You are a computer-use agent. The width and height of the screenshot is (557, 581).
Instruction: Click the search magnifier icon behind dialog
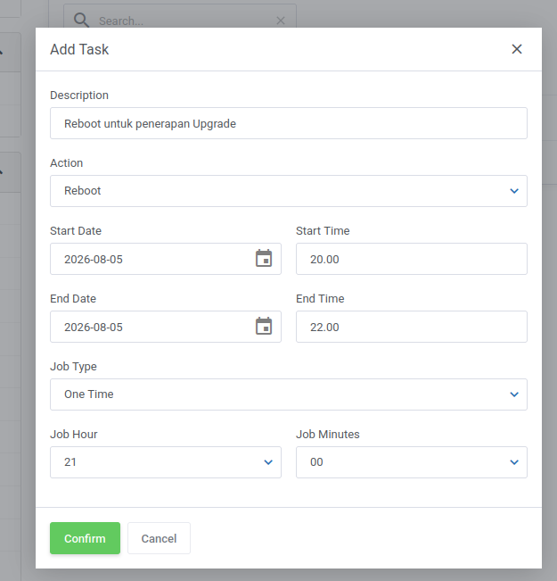[81, 20]
